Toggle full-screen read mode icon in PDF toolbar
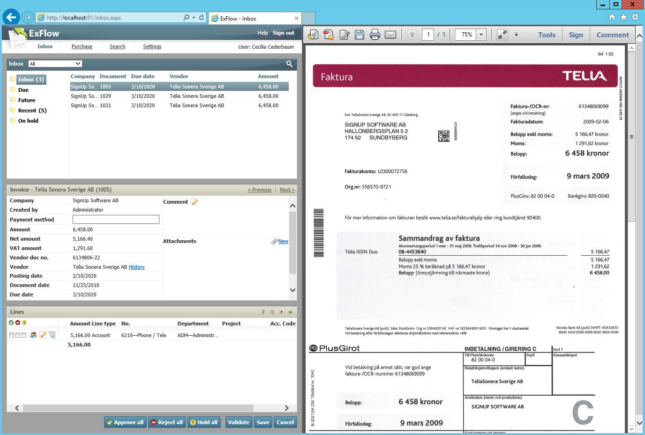645x435 pixels. tap(502, 35)
